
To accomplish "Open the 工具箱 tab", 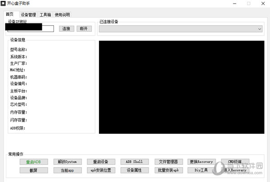I will pyautogui.click(x=45, y=15).
